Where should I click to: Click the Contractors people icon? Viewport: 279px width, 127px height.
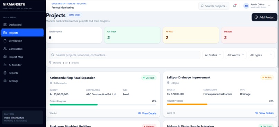5,49
